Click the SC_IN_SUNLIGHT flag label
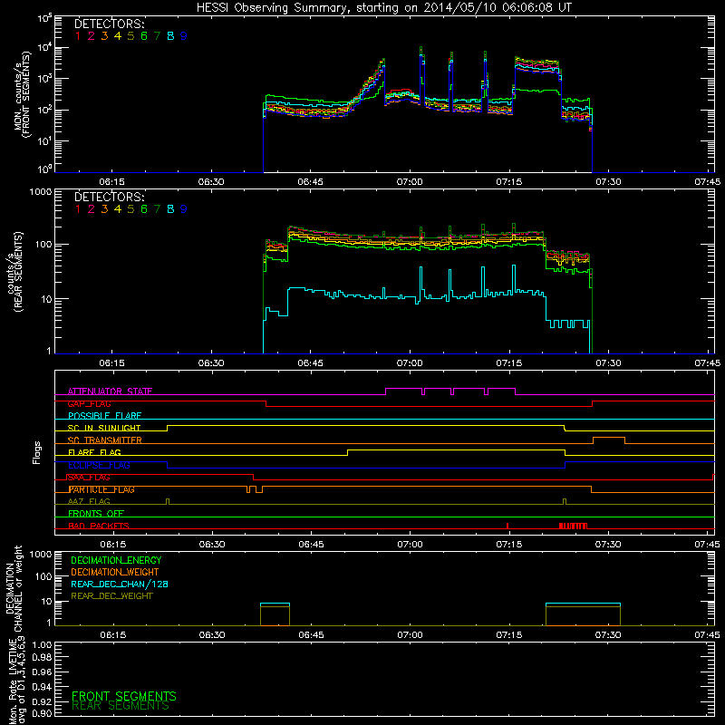725x725 pixels. coord(104,428)
